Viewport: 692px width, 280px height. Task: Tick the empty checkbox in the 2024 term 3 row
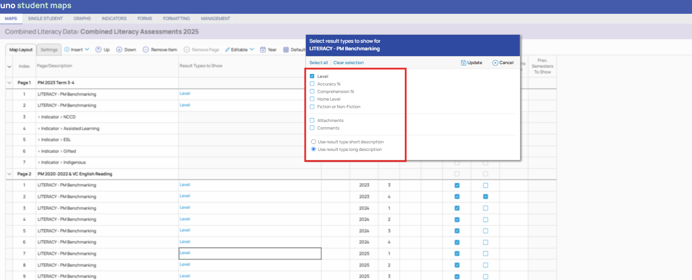pyautogui.click(x=485, y=231)
